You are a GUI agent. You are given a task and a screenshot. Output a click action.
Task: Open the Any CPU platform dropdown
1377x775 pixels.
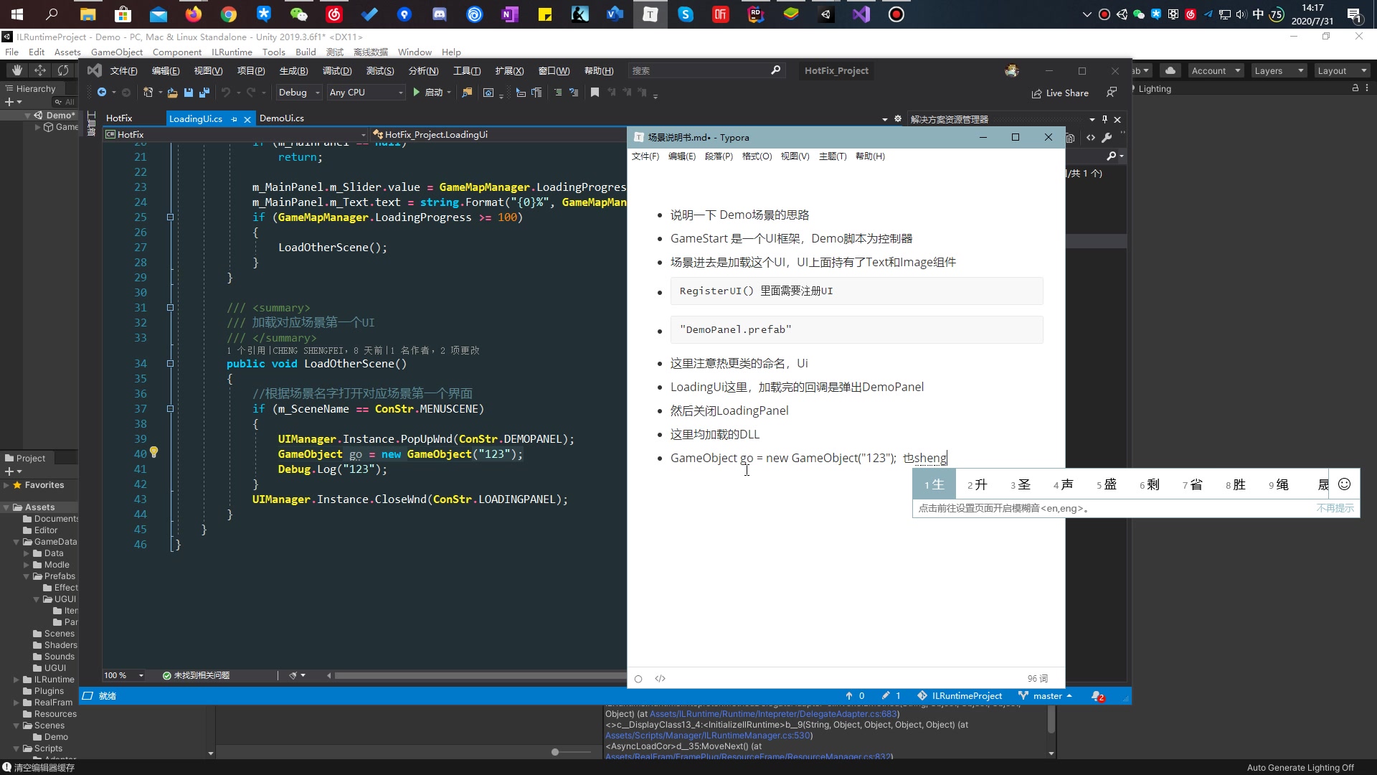pyautogui.click(x=366, y=92)
